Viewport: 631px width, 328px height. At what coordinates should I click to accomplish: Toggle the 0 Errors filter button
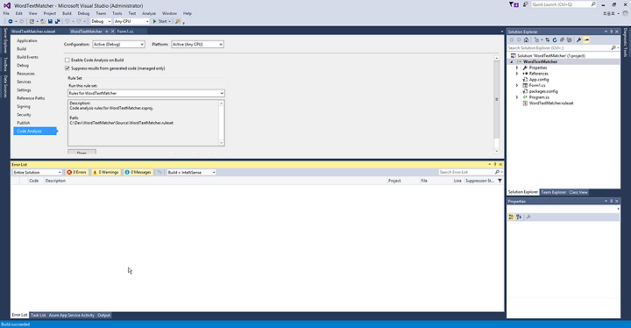[76, 172]
